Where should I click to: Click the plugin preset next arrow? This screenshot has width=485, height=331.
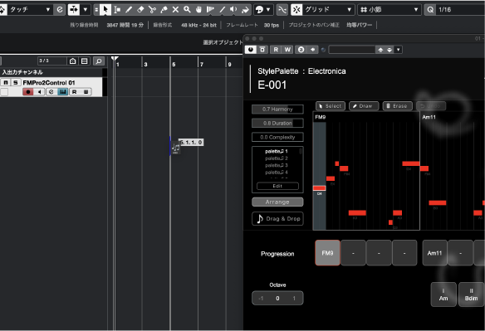coord(389,50)
